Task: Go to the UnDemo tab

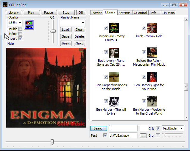Action: click(x=169, y=13)
